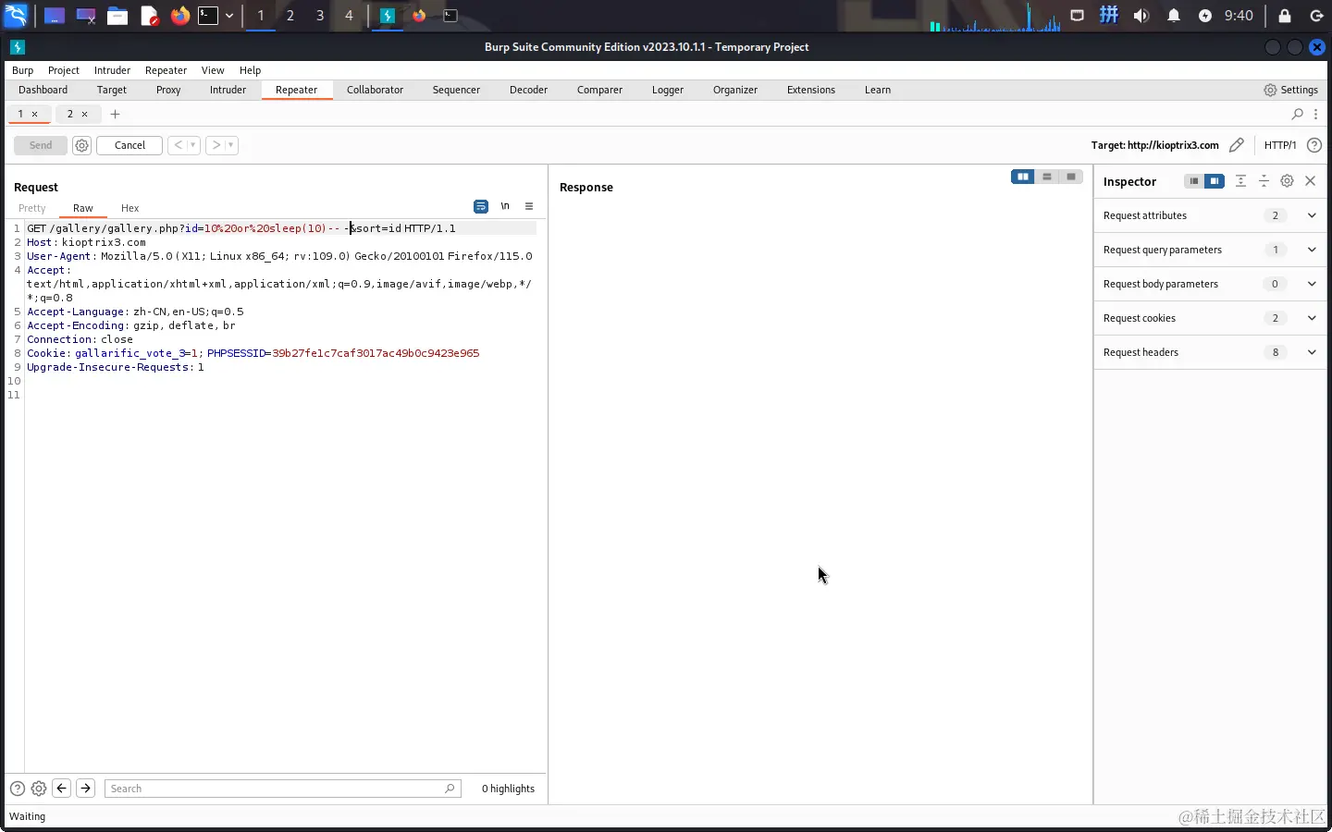
Task: Toggle non-printable characters (\n) display
Action: click(x=505, y=206)
